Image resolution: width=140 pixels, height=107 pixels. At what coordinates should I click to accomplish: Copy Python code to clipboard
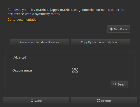tap(100, 42)
